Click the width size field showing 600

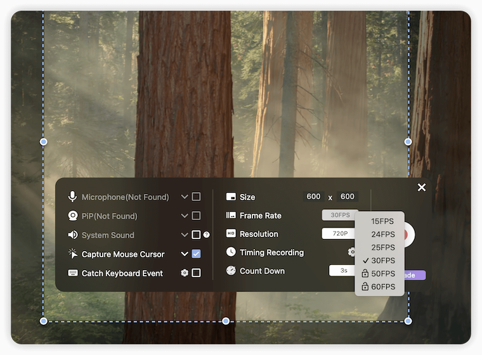tap(313, 197)
